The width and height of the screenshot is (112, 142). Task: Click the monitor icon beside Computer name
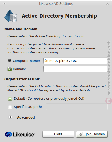tap(10, 61)
